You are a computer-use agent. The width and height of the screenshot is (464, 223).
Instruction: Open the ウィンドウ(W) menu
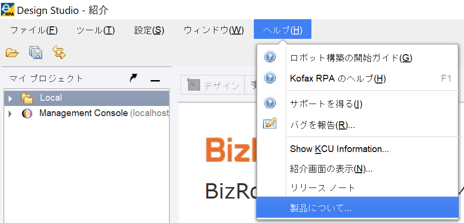click(x=214, y=30)
